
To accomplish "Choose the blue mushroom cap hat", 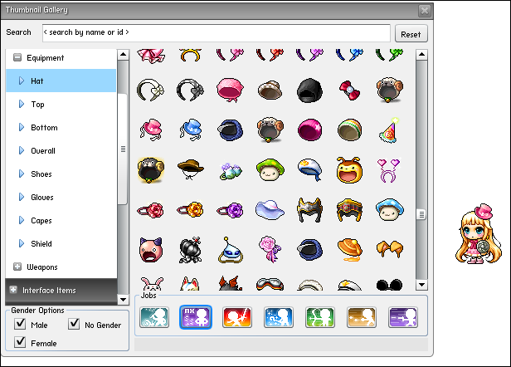I will pyautogui.click(x=389, y=209).
